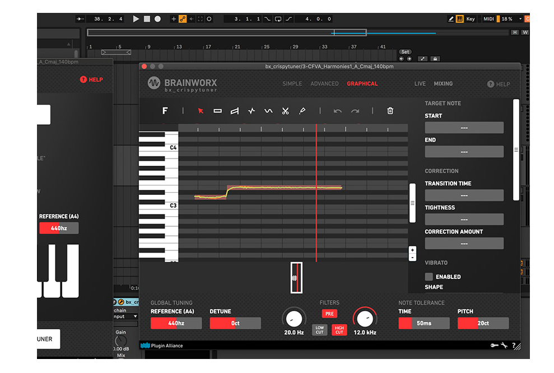Click the Note Tolerance Pitch 20ct slider
554x373 pixels.
483,323
